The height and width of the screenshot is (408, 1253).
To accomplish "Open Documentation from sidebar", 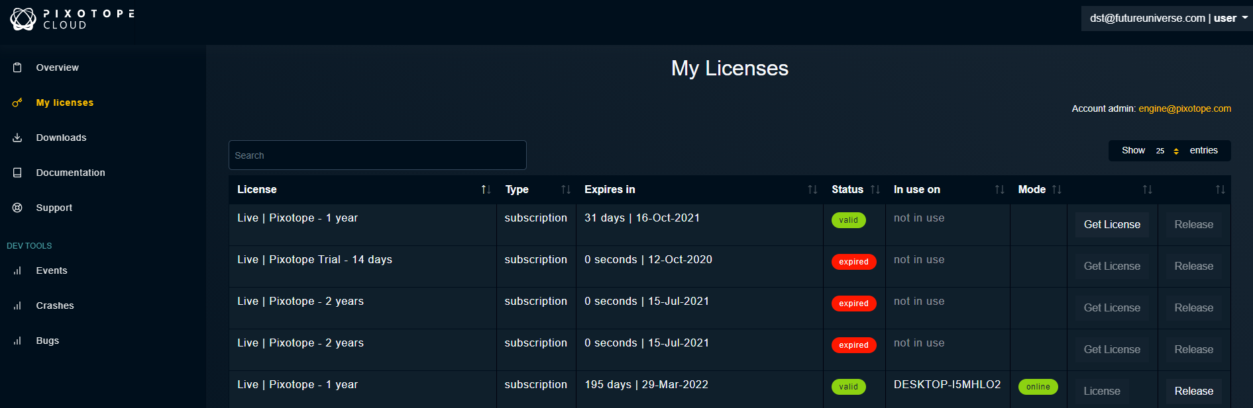I will 70,173.
